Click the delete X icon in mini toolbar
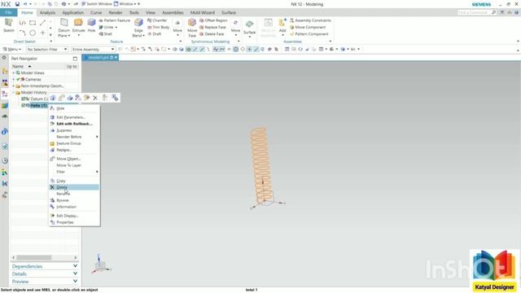Viewport: 521px width, 293px height. pos(95,98)
